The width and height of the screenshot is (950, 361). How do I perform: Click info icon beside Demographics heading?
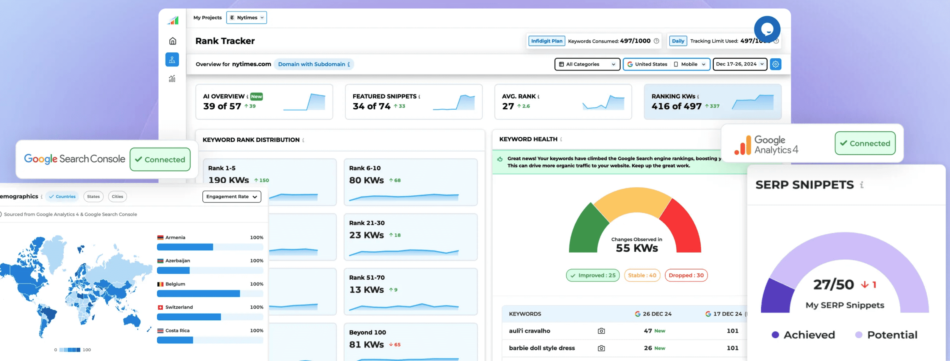[42, 197]
